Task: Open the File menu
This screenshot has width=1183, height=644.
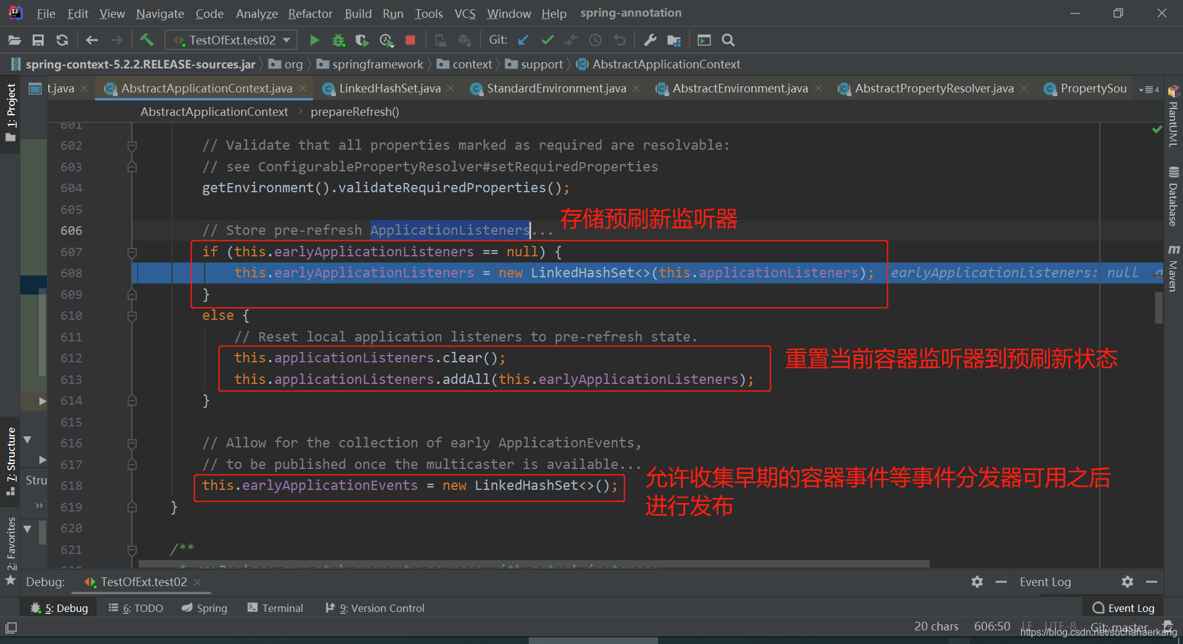Action: pos(46,14)
